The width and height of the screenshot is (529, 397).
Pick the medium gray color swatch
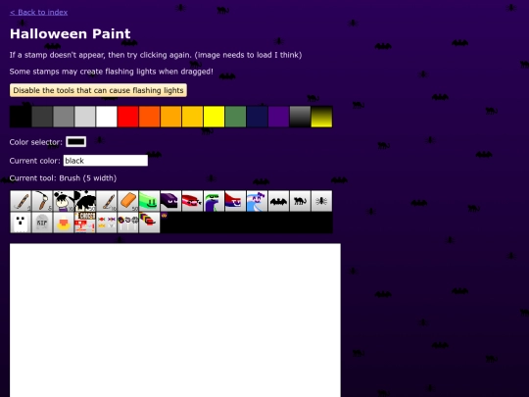(x=64, y=117)
